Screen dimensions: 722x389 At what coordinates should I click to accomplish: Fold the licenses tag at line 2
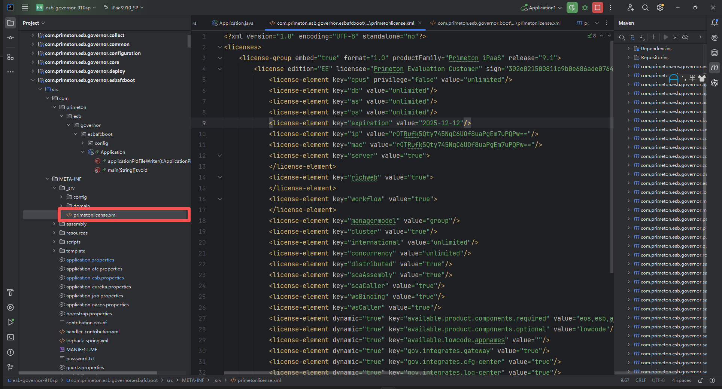pyautogui.click(x=220, y=47)
